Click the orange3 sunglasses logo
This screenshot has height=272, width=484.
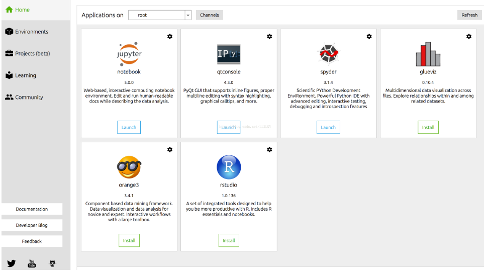[129, 167]
